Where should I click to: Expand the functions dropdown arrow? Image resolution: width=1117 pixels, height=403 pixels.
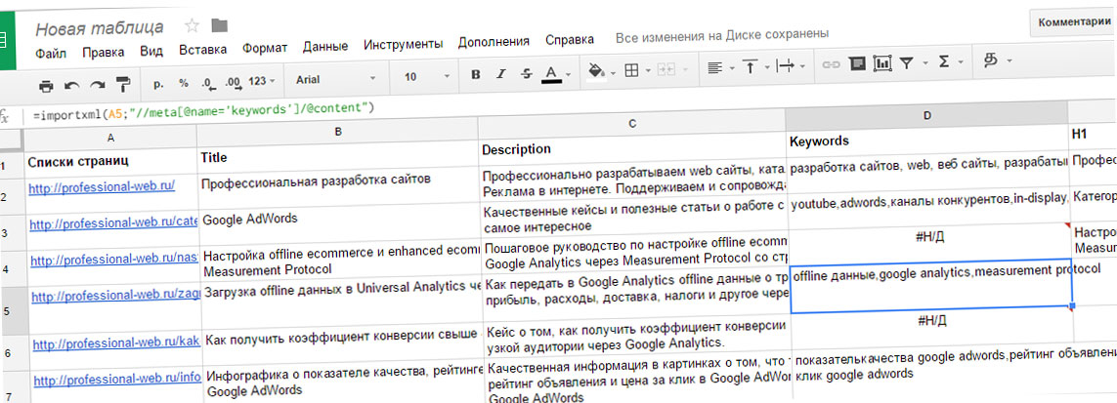pyautogui.click(x=961, y=61)
